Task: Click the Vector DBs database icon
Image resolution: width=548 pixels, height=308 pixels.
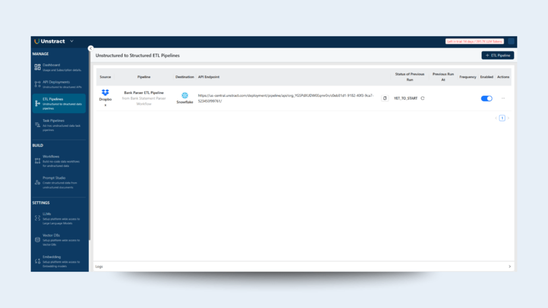Action: coord(37,239)
